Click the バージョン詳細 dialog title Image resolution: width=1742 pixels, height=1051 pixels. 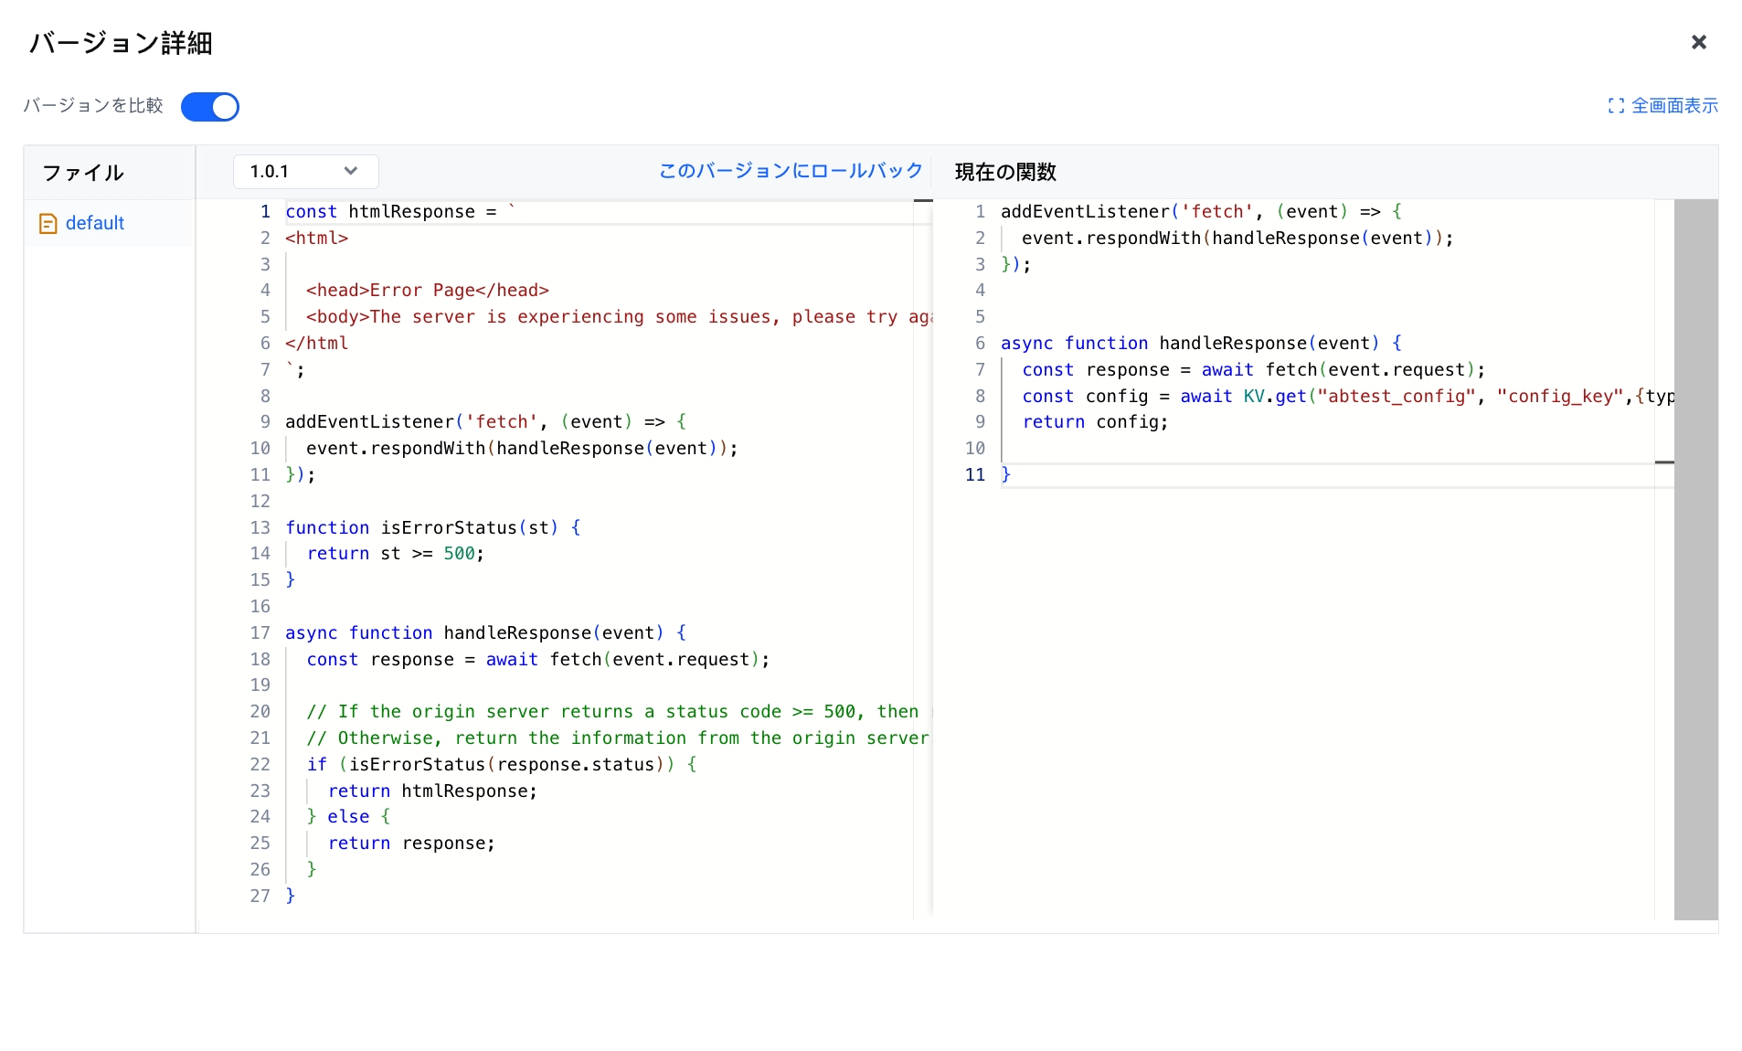click(x=121, y=43)
